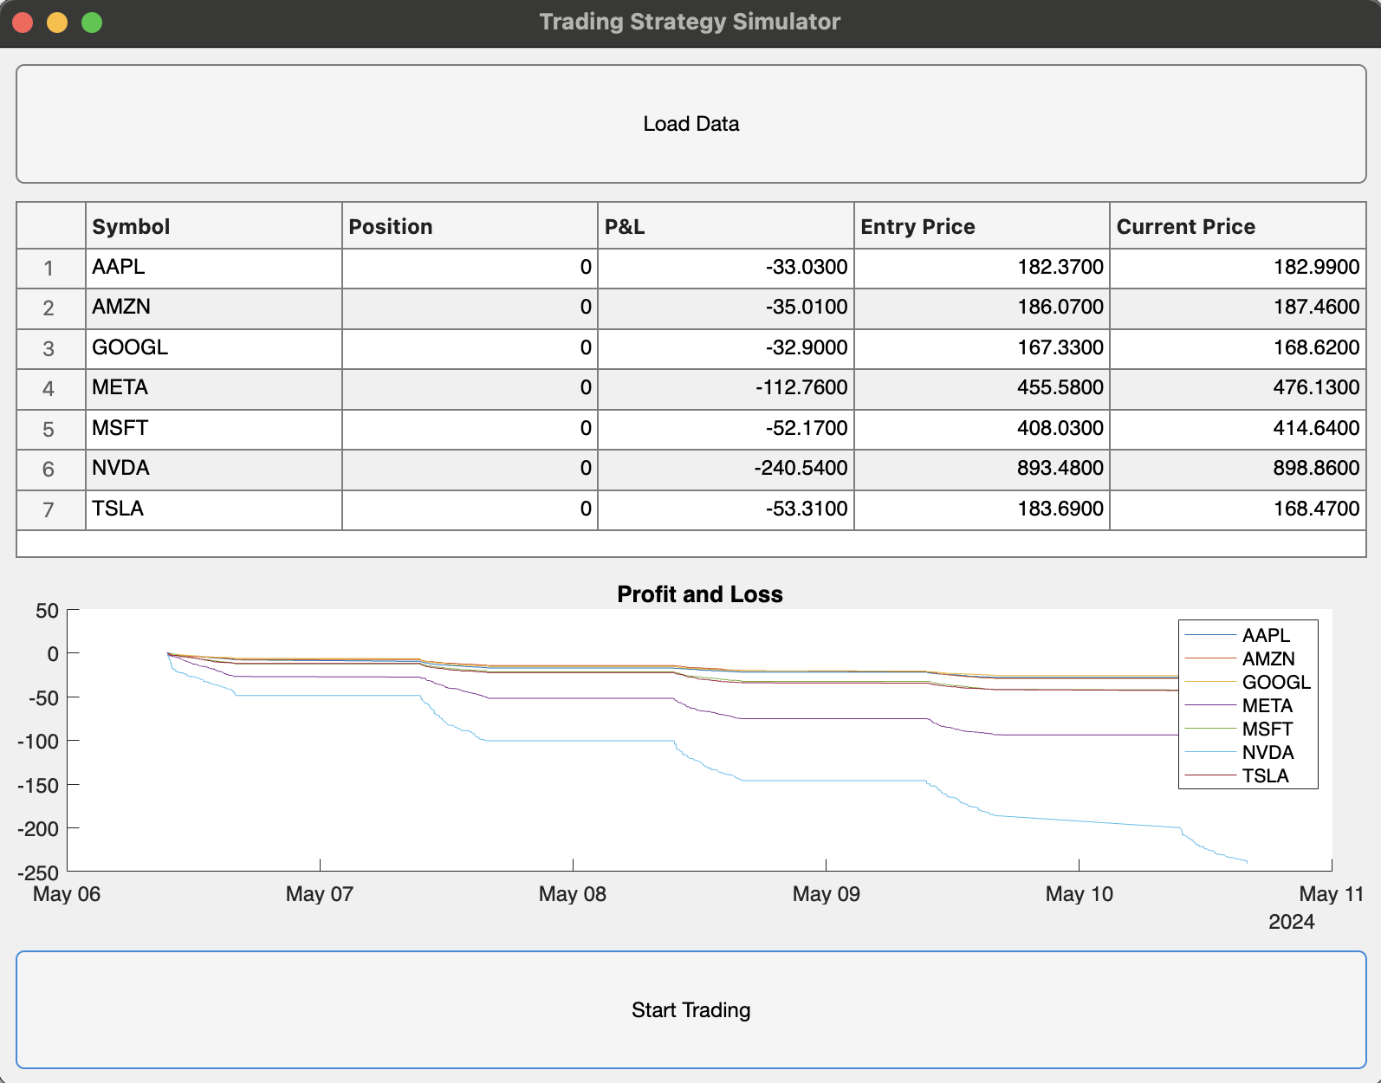Select the META symbol cell

tap(214, 388)
